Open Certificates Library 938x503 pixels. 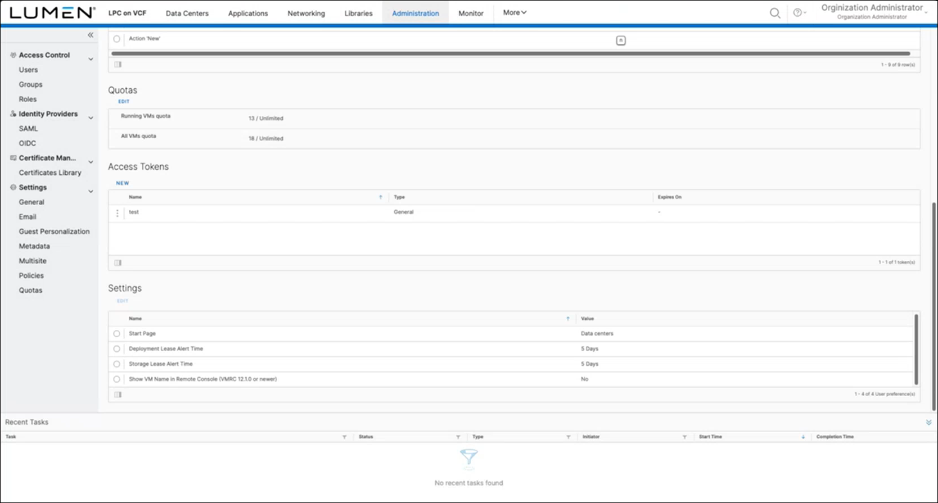pos(50,173)
